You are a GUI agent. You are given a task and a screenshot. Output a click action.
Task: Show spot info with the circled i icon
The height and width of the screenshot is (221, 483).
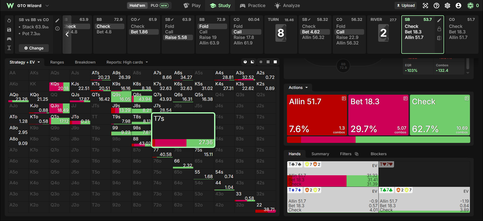point(57,29)
